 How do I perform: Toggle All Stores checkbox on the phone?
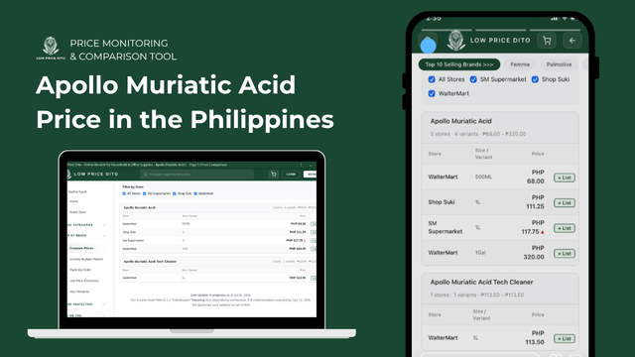(432, 79)
